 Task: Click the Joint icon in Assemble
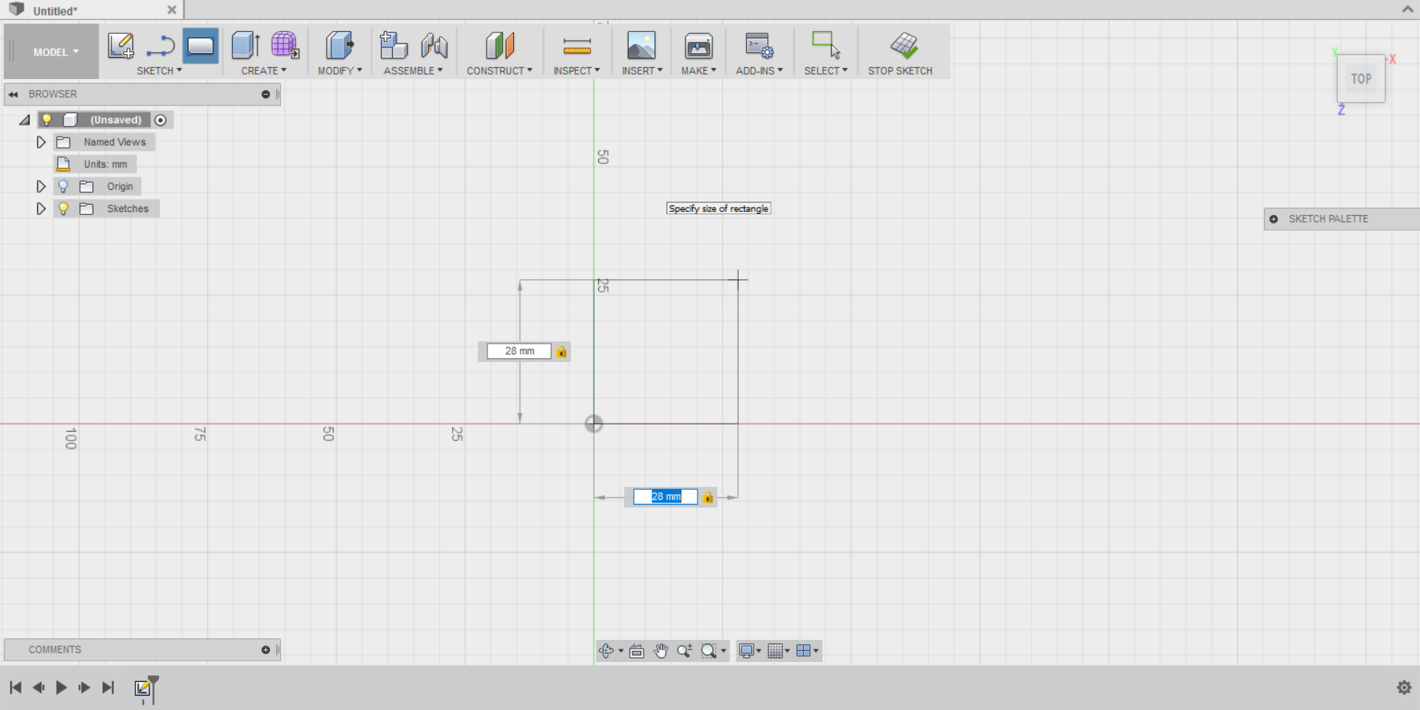pos(434,46)
